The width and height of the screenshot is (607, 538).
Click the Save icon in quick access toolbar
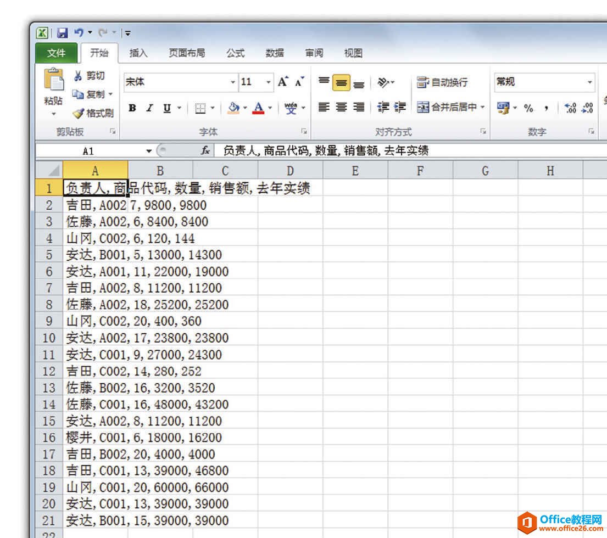pos(62,33)
